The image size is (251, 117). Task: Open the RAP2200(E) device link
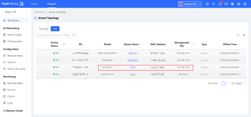133,60
